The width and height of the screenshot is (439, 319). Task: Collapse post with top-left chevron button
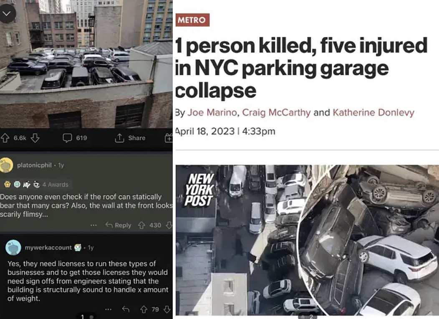(x=6, y=13)
